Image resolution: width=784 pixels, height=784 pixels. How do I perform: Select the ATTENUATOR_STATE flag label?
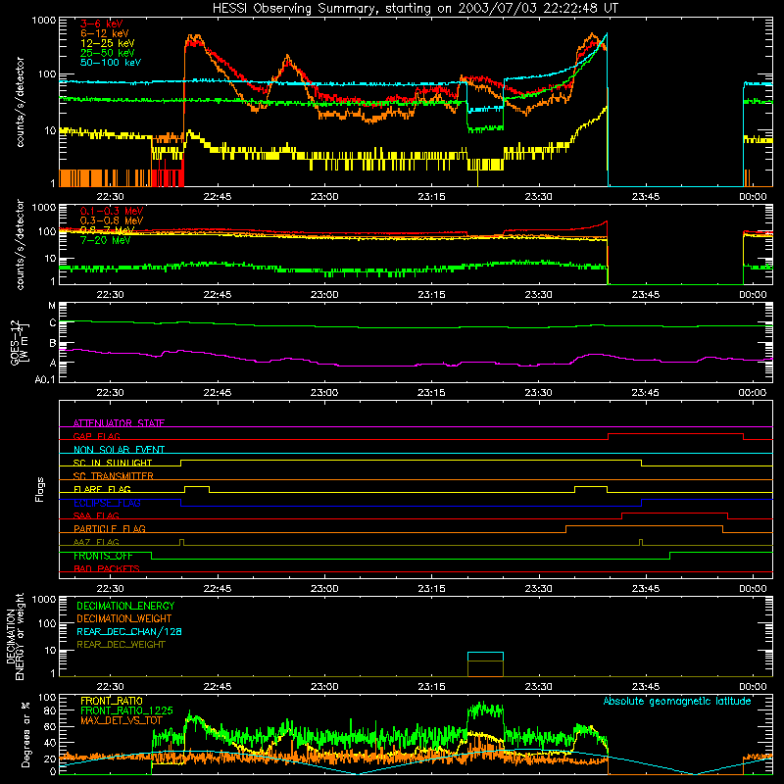click(119, 423)
